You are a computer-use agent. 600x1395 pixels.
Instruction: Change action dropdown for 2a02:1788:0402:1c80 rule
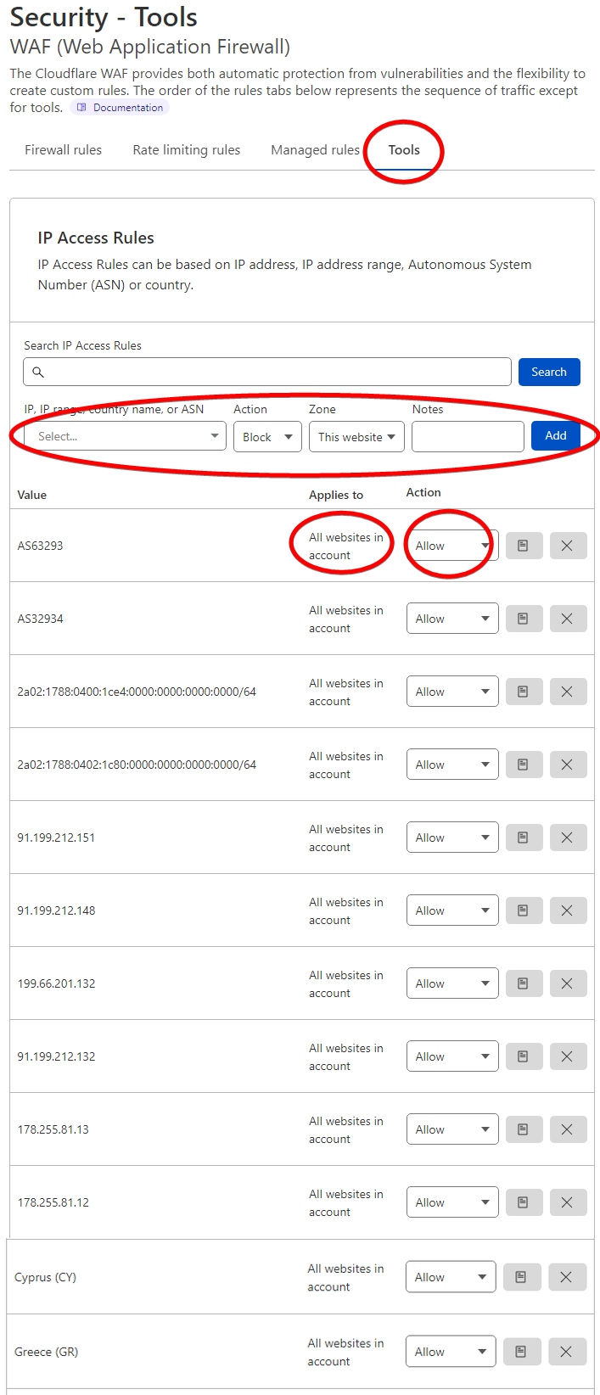tap(452, 765)
